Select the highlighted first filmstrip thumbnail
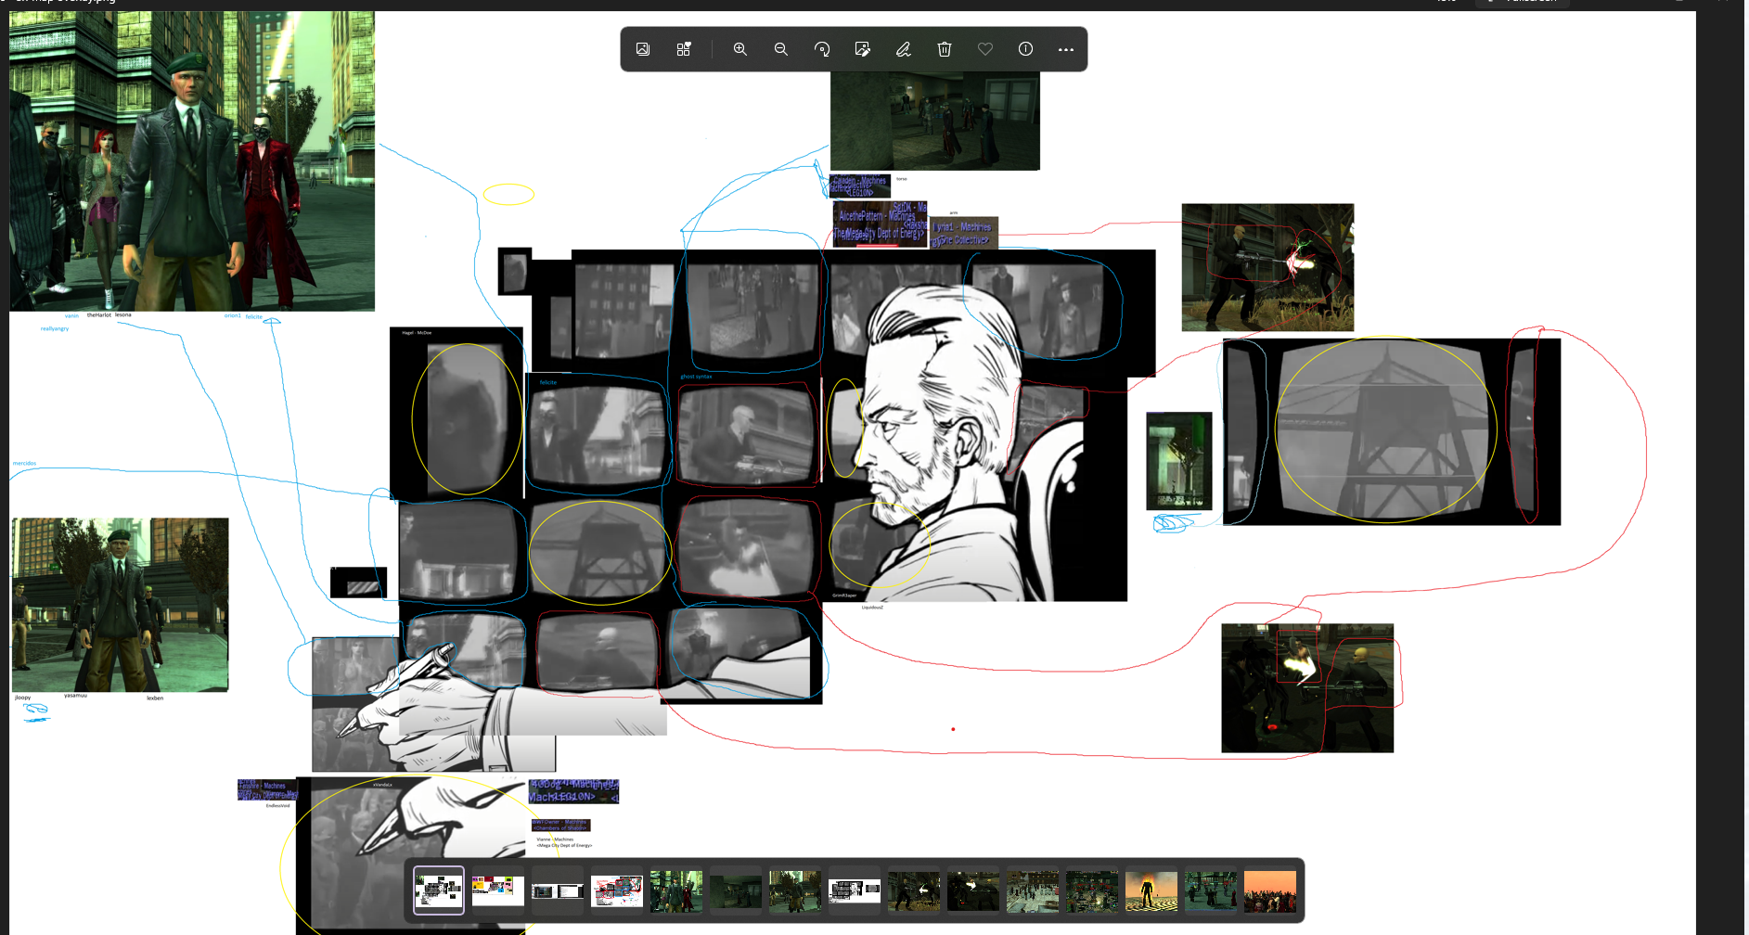Image resolution: width=1749 pixels, height=935 pixels. click(439, 890)
